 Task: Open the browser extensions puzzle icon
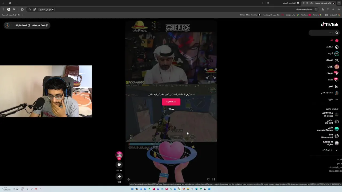click(22, 9)
